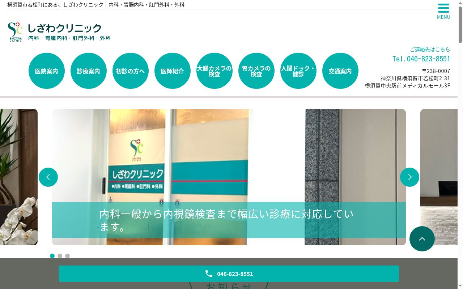Open 人間ドック・健診 menu circle
The height and width of the screenshot is (289, 463).
click(298, 71)
